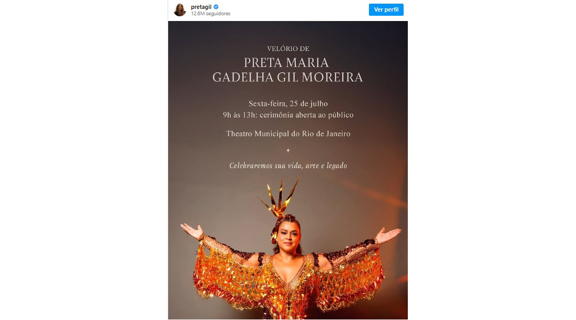Screen dimensions: 576x320
Task: Click the raised hand on the poster's right side
Action: 388,235
